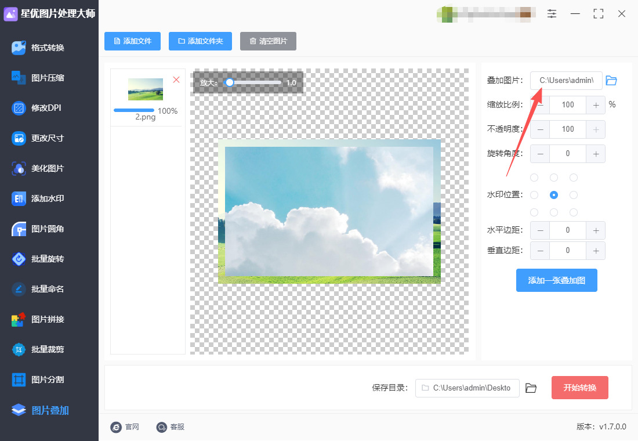This screenshot has width=638, height=441.
Task: Select center watermark position radio
Action: pos(554,195)
